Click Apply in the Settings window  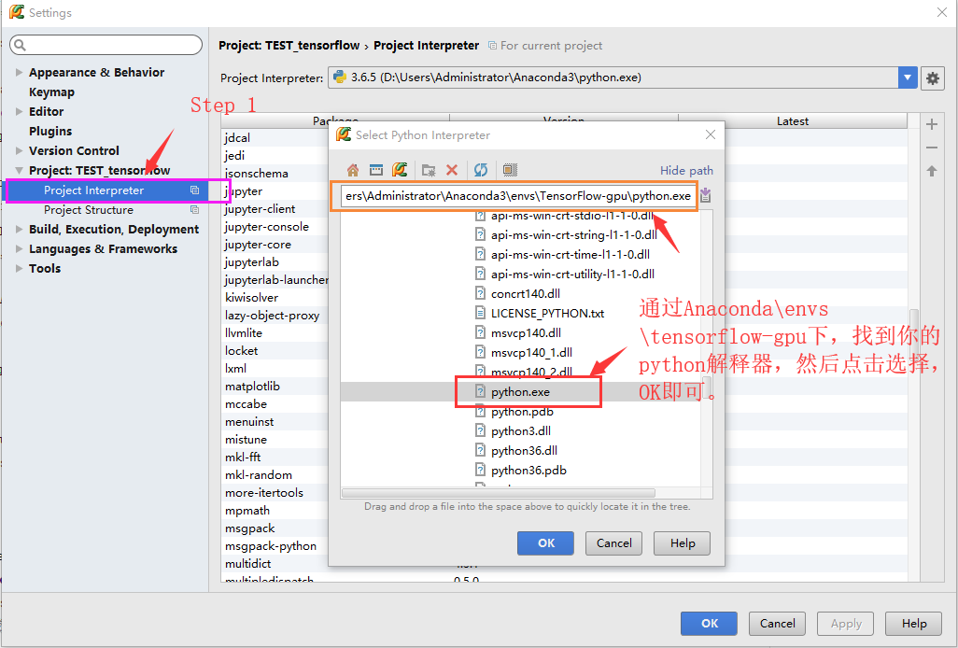[x=846, y=624]
